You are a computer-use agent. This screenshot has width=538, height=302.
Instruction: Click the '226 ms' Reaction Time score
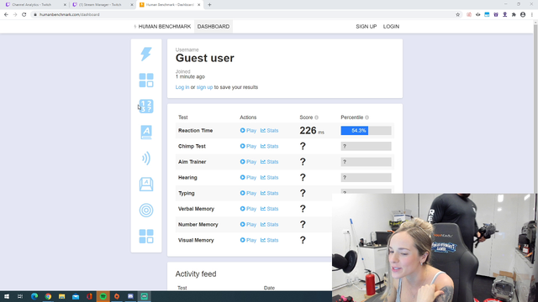tap(312, 131)
